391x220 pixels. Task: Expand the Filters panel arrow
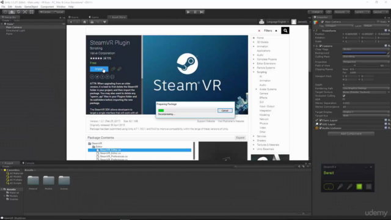coord(276,31)
